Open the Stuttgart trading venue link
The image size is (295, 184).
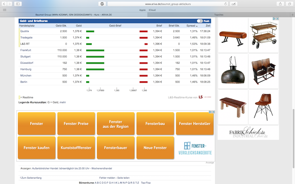tap(25, 56)
